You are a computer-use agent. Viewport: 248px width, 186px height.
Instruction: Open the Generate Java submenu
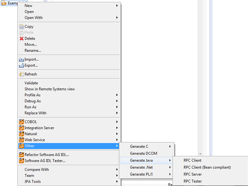(147, 160)
